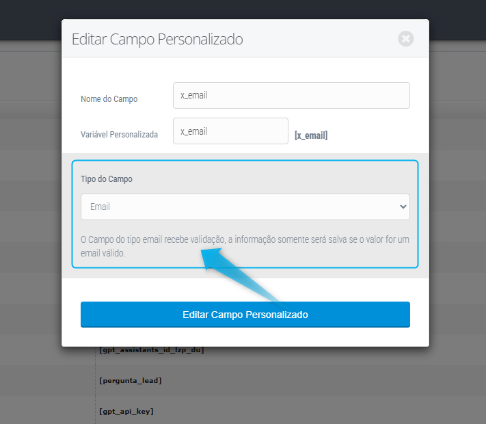
Task: Click the bold [x_email] variable tag
Action: (311, 135)
